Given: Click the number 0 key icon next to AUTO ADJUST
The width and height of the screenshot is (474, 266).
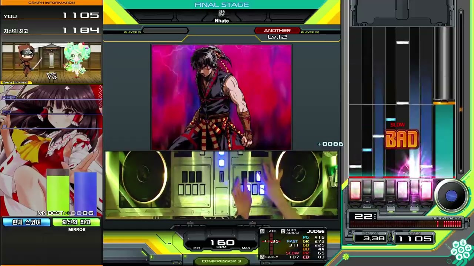Looking at the screenshot, I should pos(283,231).
